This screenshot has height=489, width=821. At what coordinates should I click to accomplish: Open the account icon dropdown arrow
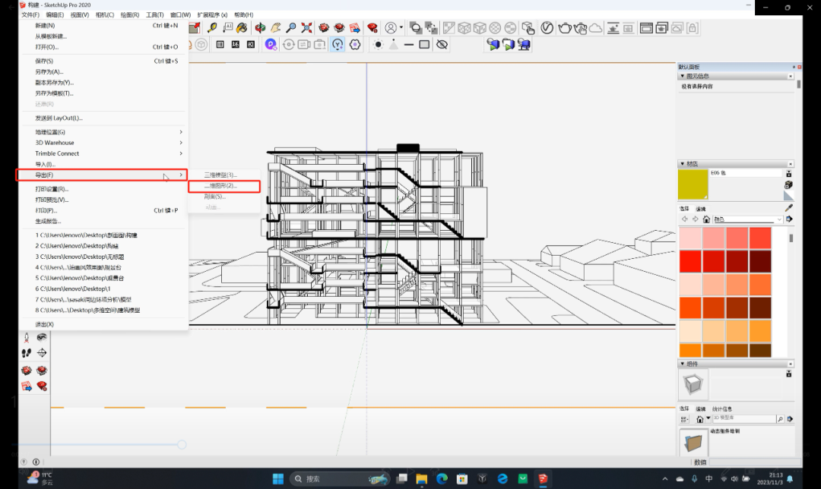pyautogui.click(x=401, y=28)
